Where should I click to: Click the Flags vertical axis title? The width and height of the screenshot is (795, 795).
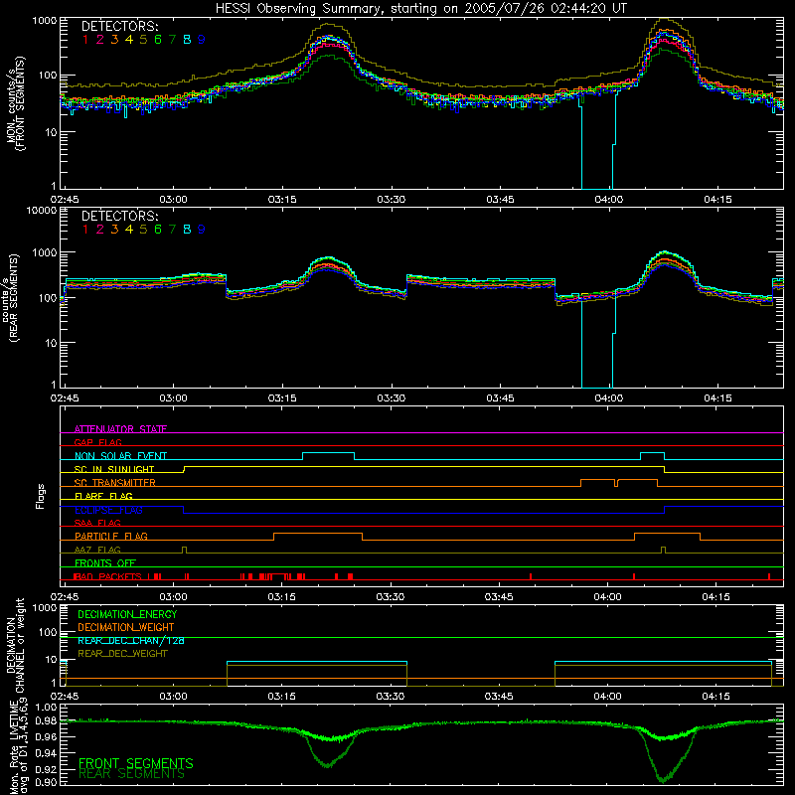(x=41, y=496)
